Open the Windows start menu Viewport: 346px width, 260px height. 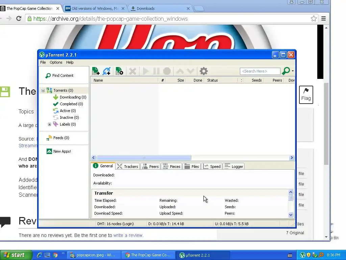[16, 255]
